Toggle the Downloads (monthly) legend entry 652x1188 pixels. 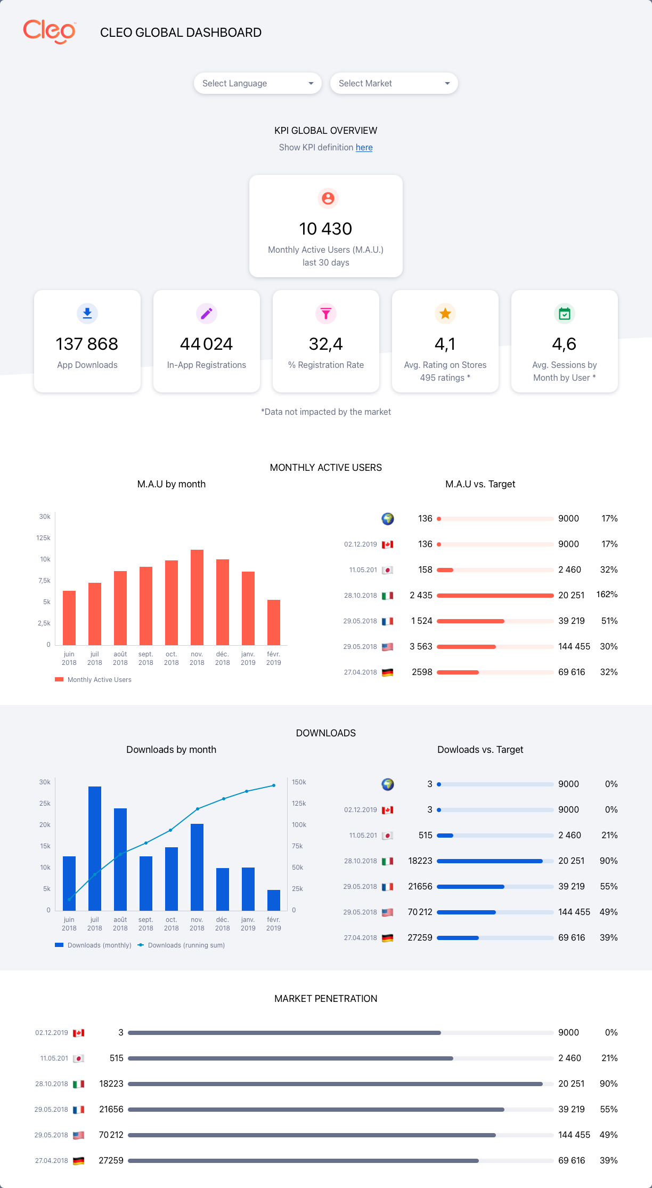tap(93, 945)
